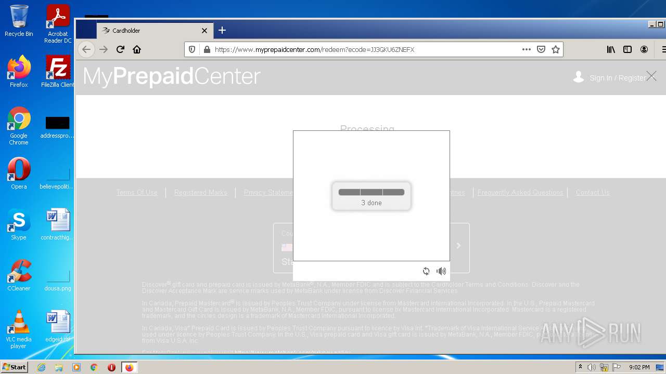
Task: Open the addresspro desktop file
Action: point(58,127)
